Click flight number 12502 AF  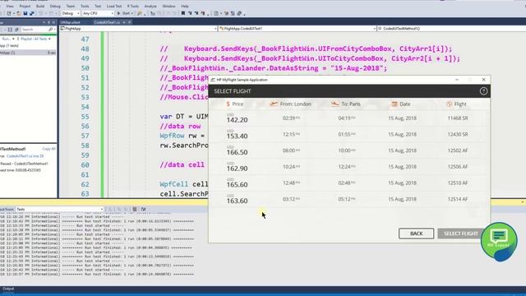[458, 150]
